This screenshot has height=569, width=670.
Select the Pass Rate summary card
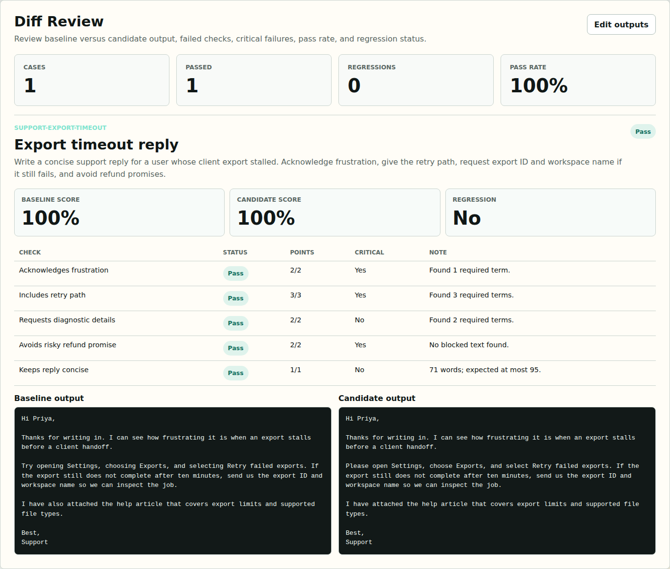coord(578,80)
